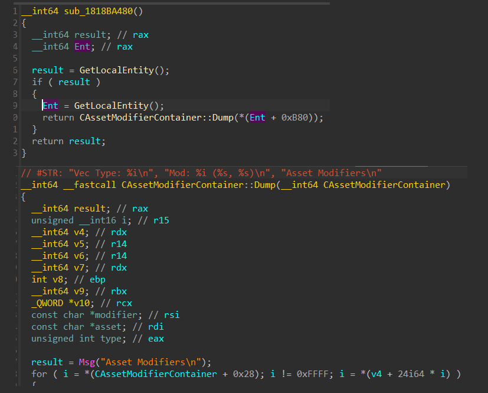Click line number 1 in the gutter
Viewport: 488px width, 393px height.
point(15,11)
